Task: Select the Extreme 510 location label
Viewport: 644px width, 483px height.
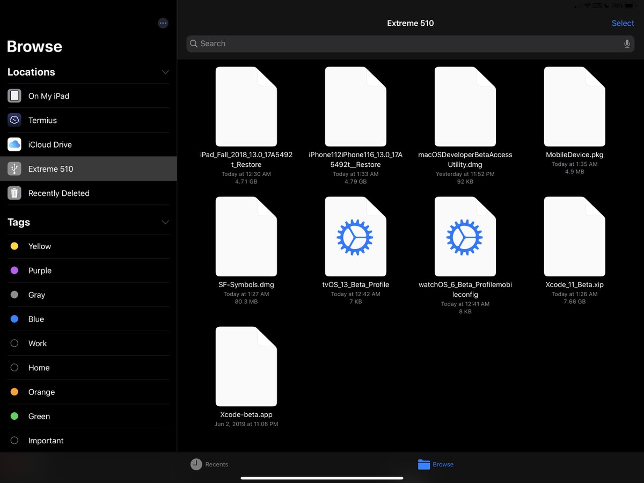Action: [50, 169]
